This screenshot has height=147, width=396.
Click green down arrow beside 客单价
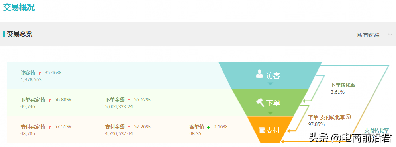(x=209, y=127)
